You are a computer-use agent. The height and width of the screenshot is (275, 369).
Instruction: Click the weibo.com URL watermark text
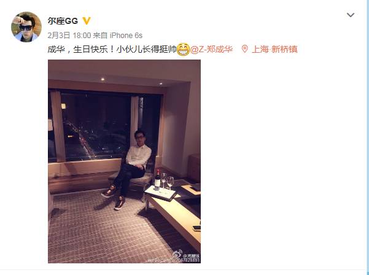(x=174, y=260)
